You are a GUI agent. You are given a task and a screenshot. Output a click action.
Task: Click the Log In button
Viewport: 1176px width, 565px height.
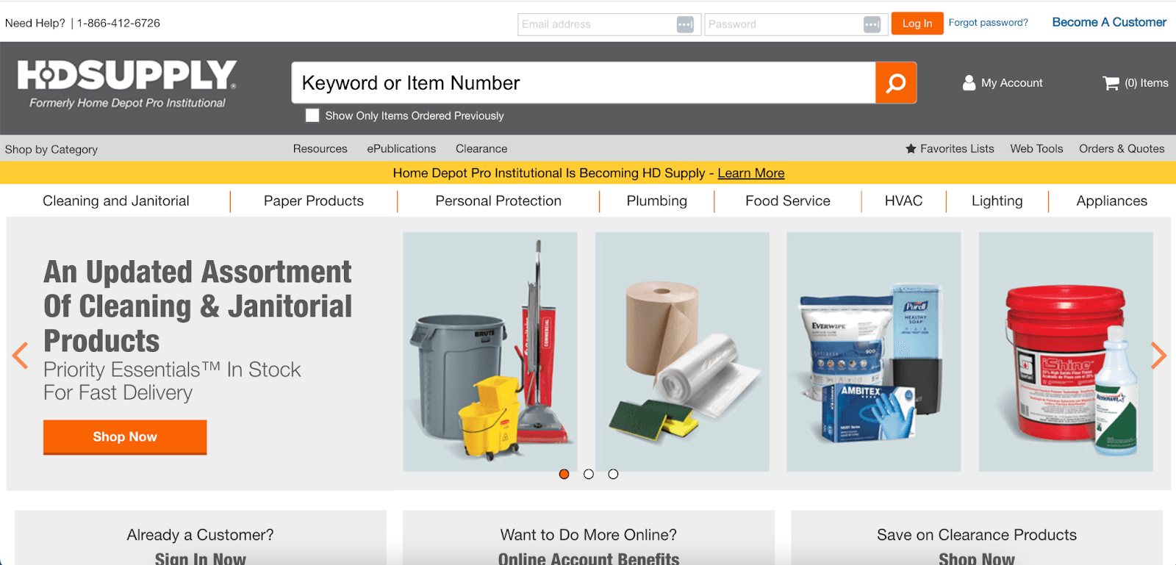coord(917,24)
